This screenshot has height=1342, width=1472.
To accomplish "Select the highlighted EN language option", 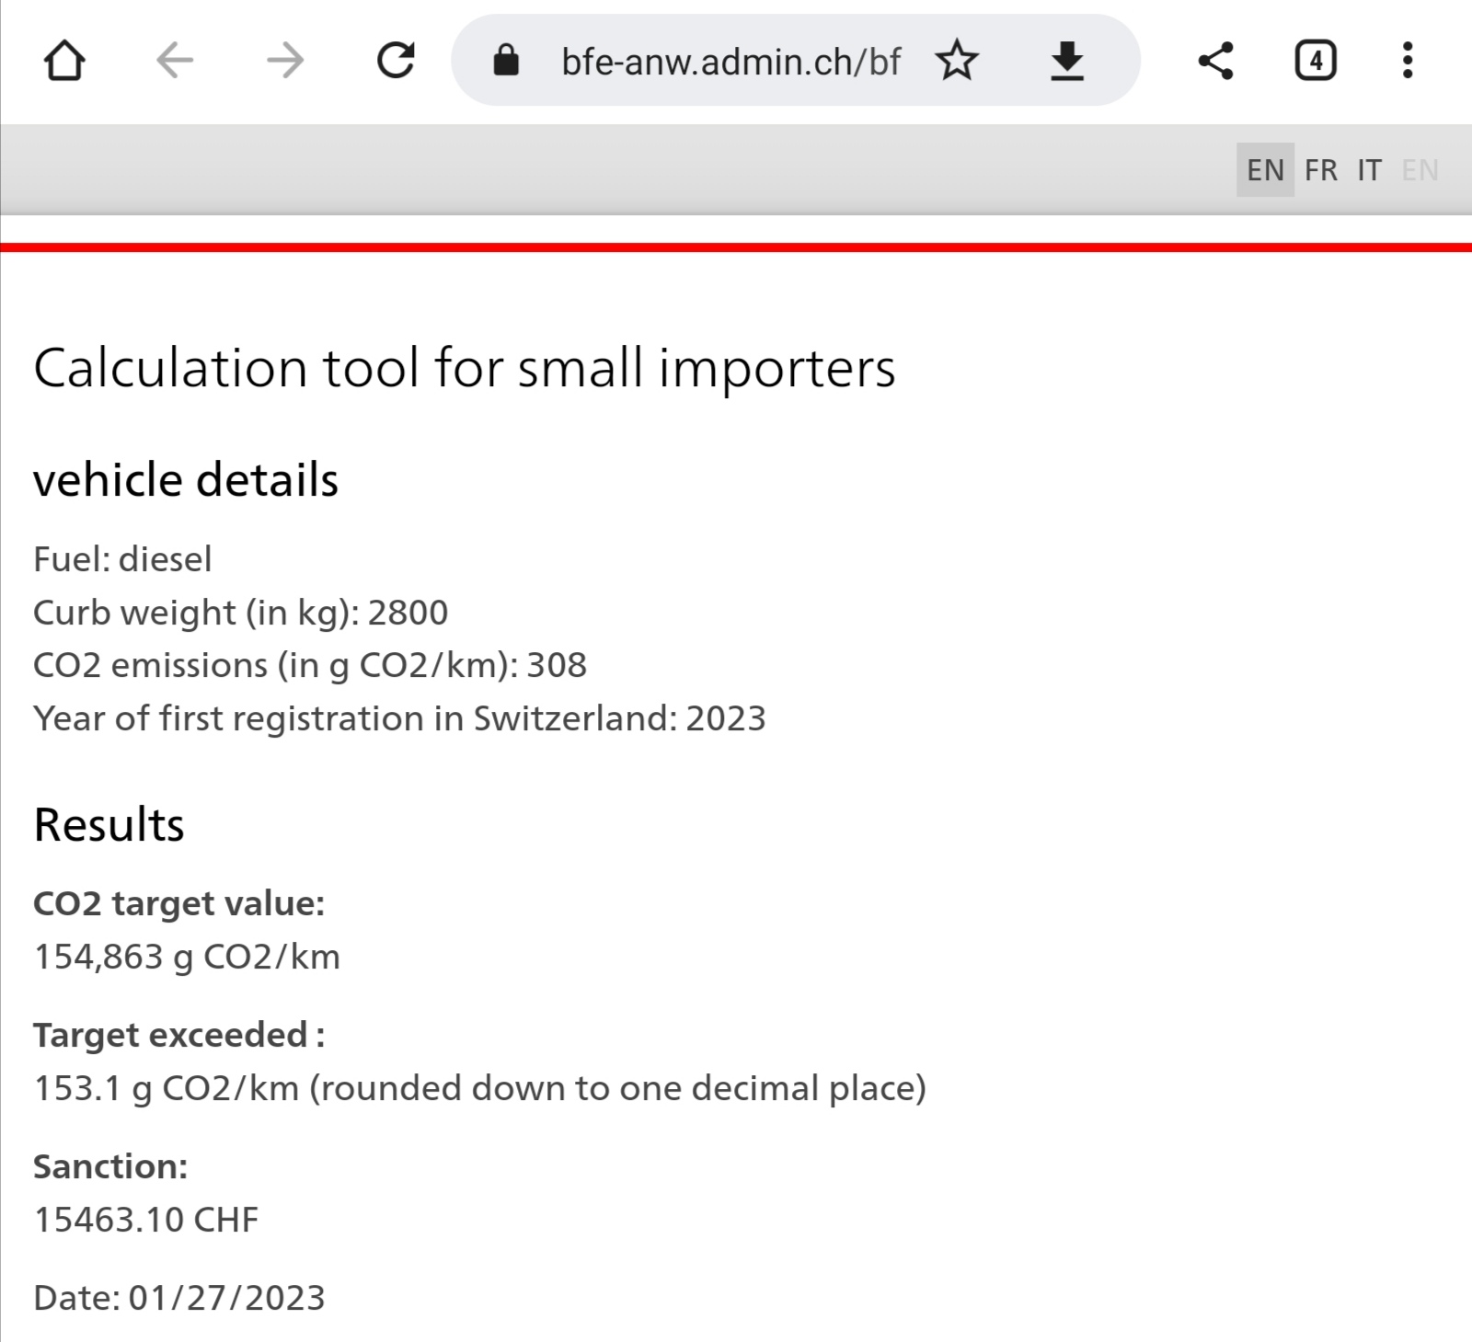I will [x=1265, y=170].
